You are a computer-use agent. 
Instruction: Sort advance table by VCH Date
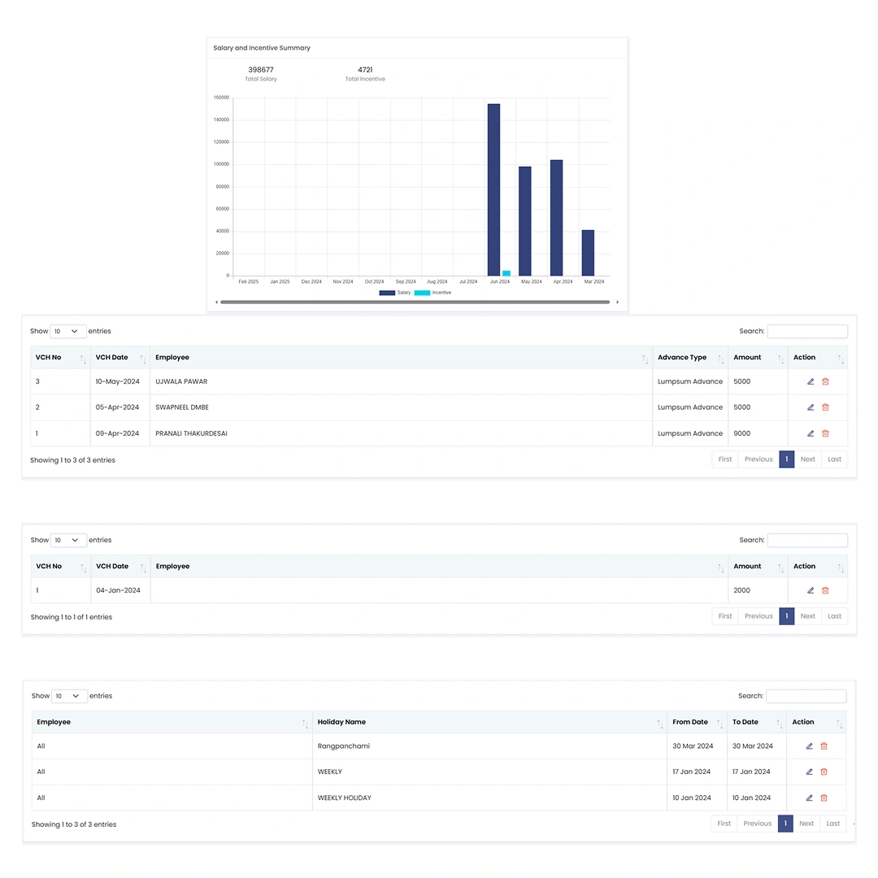point(120,357)
